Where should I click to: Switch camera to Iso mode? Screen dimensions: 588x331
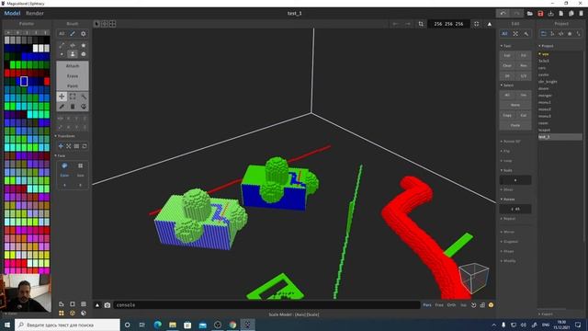[x=463, y=305]
